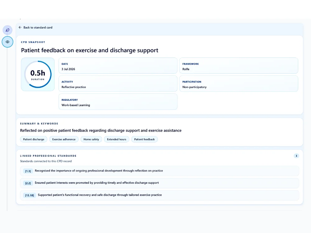
Task: Click the Summary & Keywords heading
Action: (39, 123)
